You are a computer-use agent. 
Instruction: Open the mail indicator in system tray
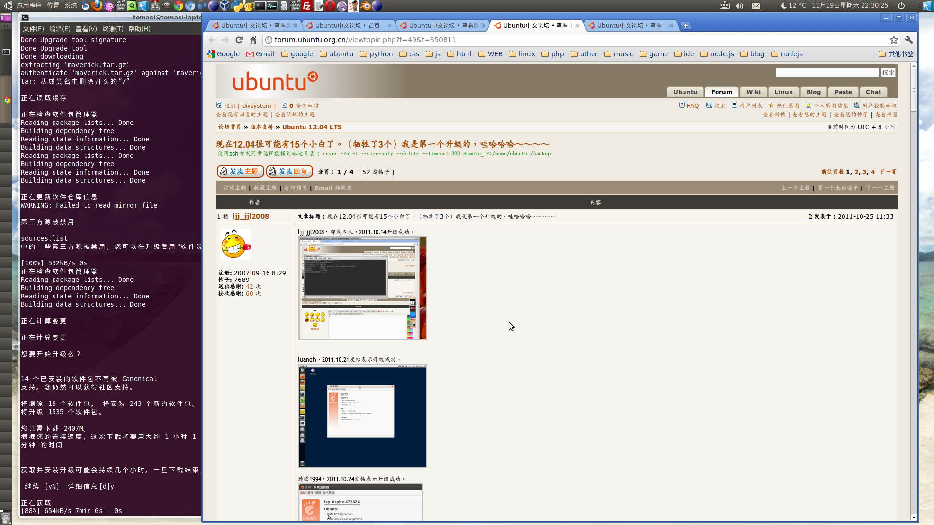(756, 6)
